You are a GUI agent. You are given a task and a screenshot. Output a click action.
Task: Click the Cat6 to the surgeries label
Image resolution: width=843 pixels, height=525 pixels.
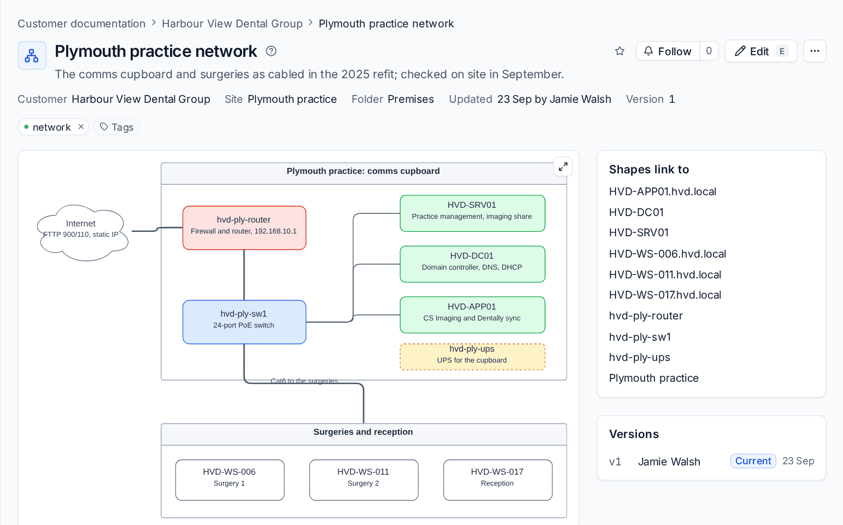pos(305,381)
